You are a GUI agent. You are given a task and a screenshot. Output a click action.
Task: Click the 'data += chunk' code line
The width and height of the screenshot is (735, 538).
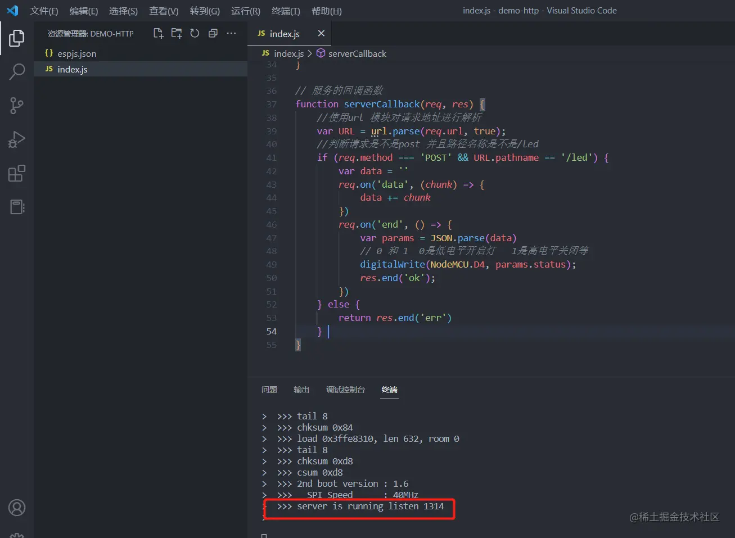(395, 197)
